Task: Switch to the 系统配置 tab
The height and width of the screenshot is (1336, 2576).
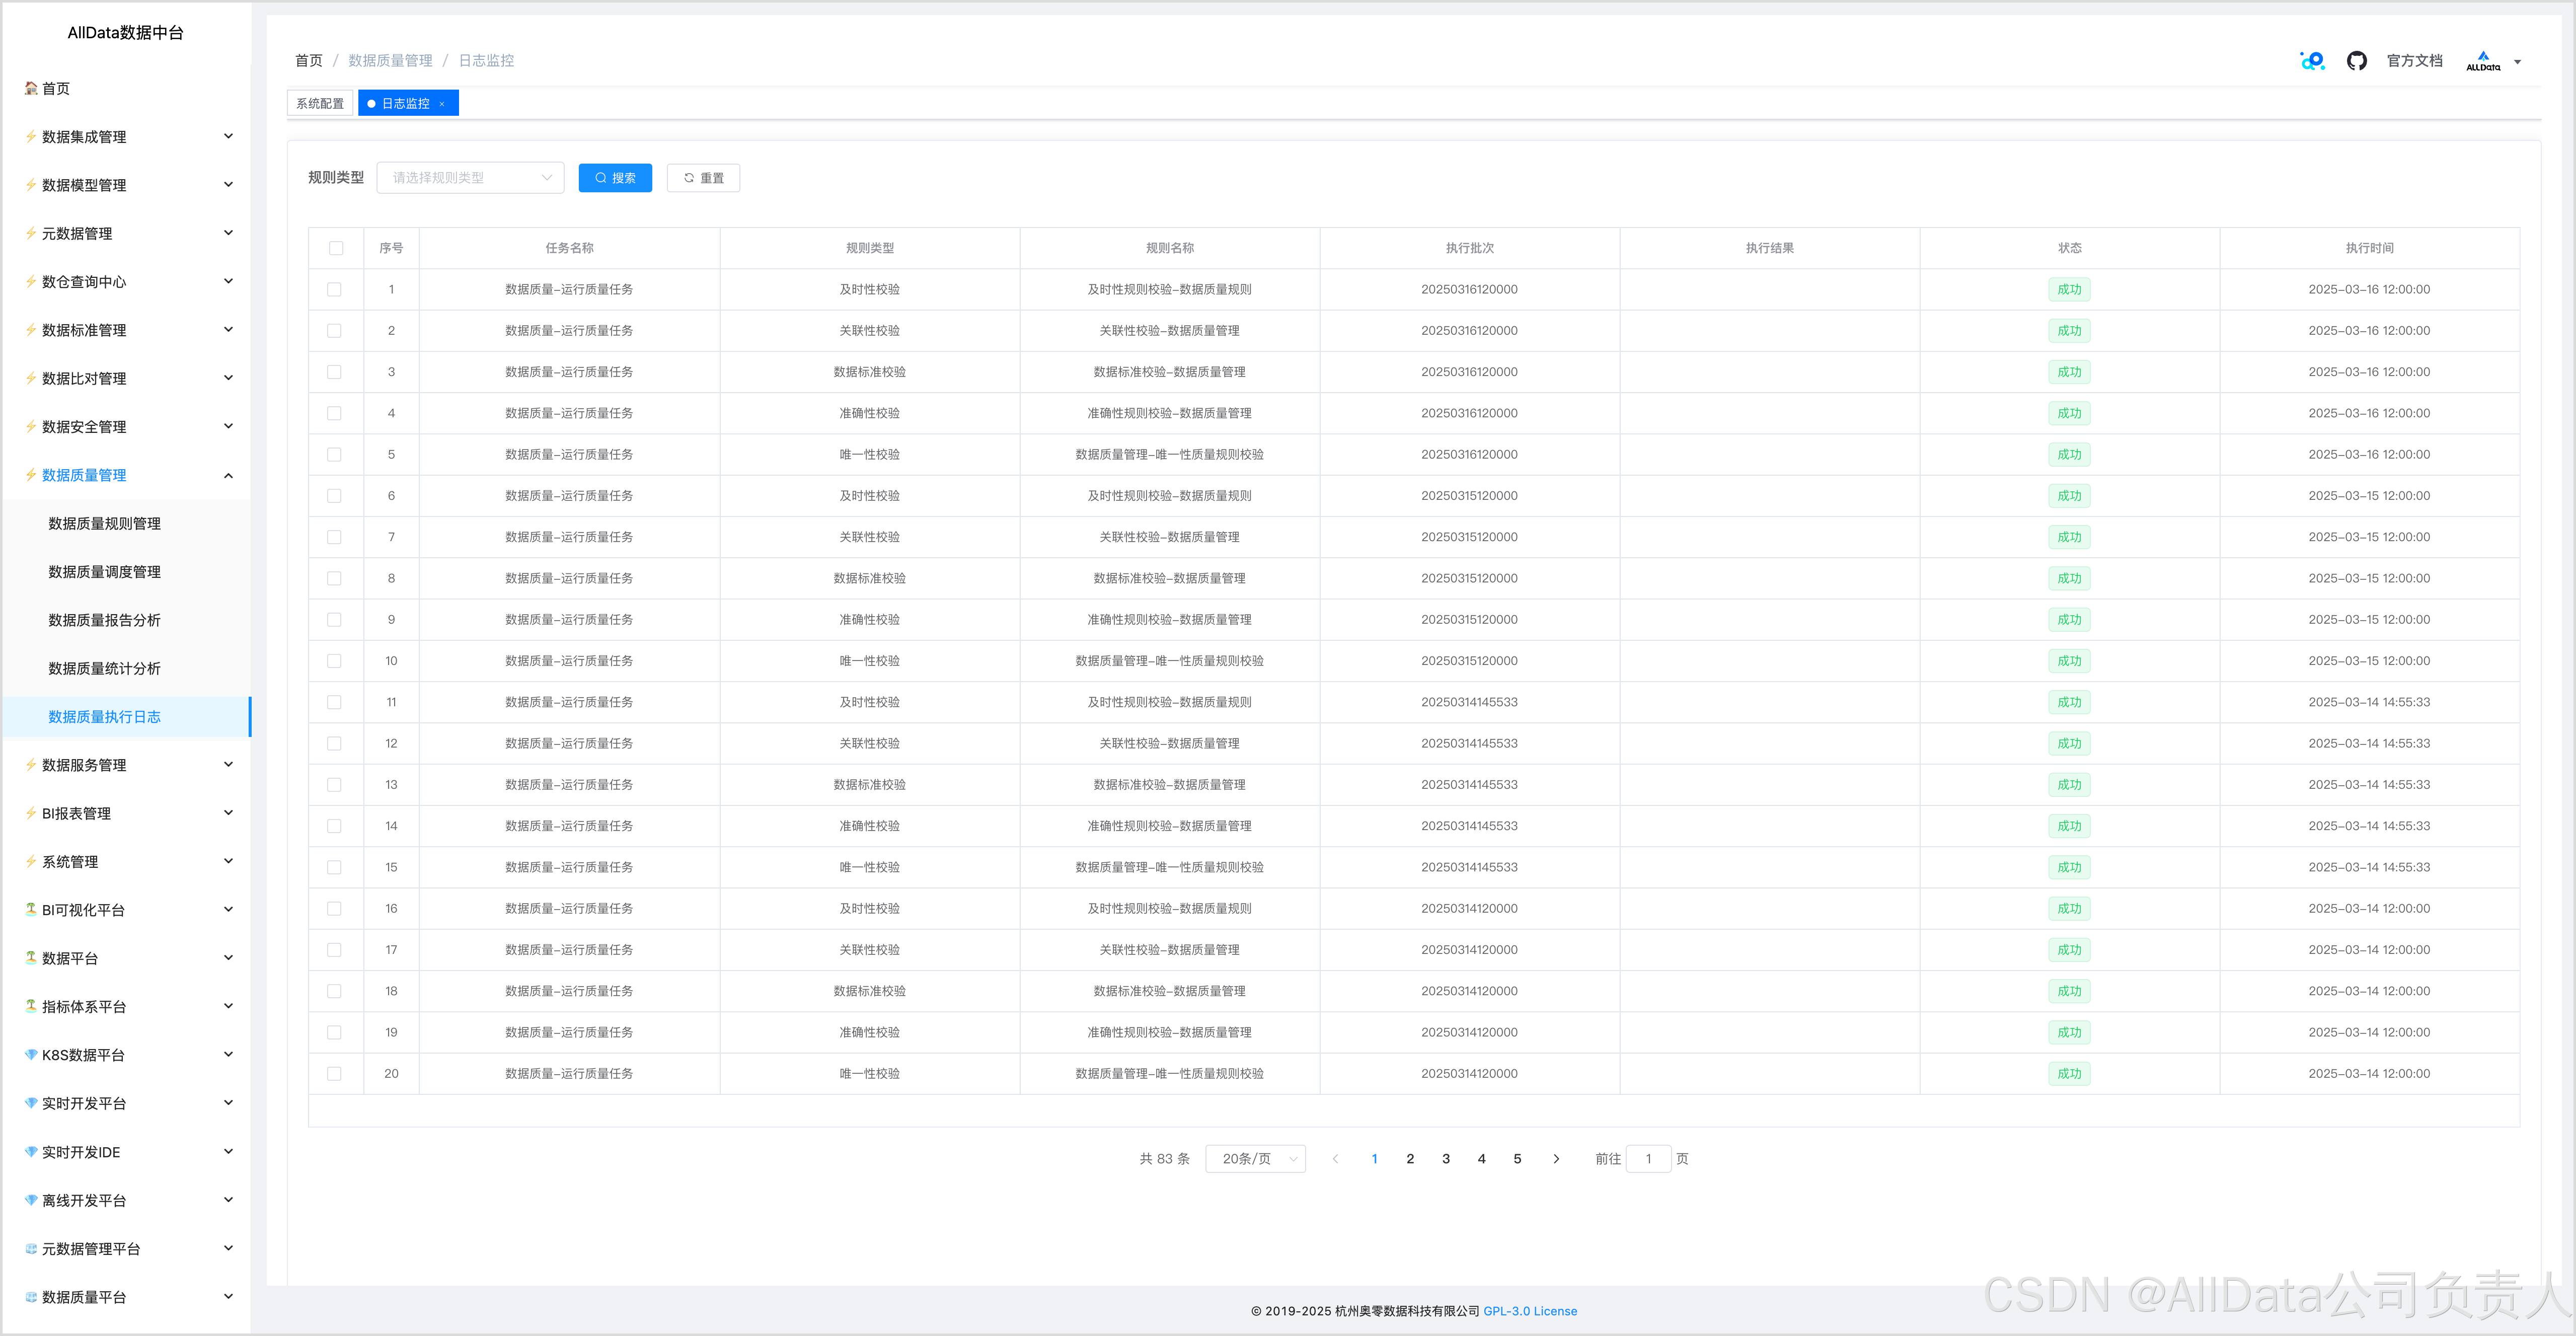Action: pos(320,104)
